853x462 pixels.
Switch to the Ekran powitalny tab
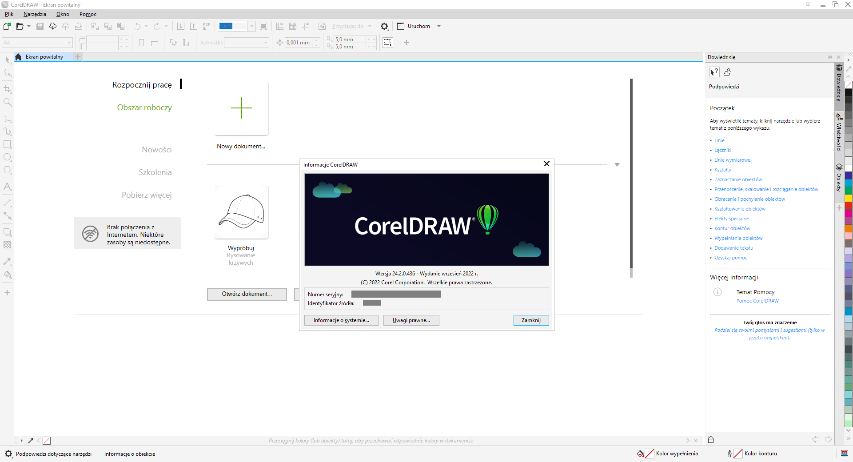[x=44, y=57]
